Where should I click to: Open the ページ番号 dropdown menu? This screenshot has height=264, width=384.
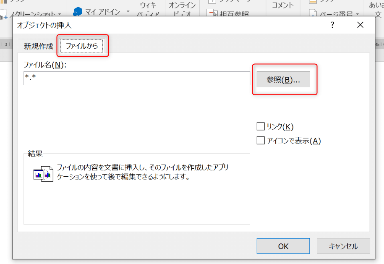358,15
